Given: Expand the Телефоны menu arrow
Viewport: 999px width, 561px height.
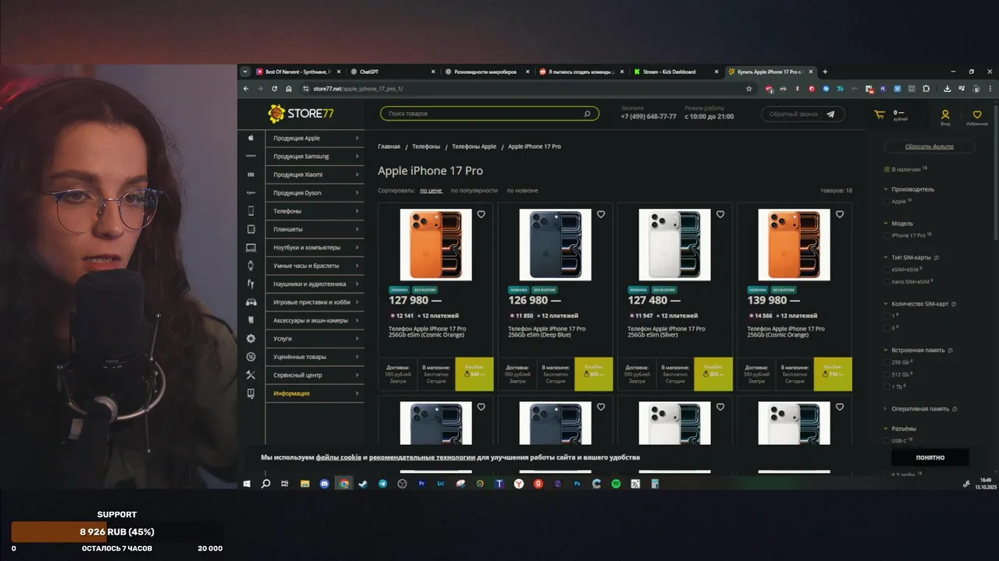Looking at the screenshot, I should coord(357,211).
